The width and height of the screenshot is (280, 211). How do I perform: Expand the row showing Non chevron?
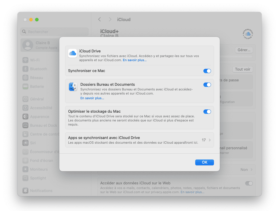pyautogui.click(x=251, y=169)
